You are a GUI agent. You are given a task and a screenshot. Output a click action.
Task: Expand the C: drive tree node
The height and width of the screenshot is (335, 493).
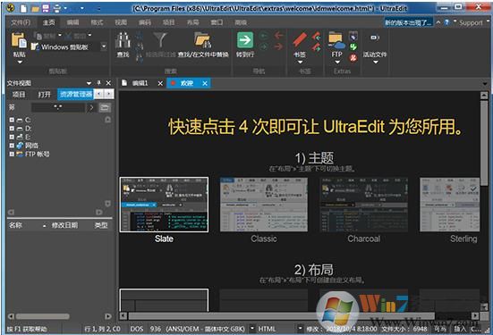pos(12,120)
